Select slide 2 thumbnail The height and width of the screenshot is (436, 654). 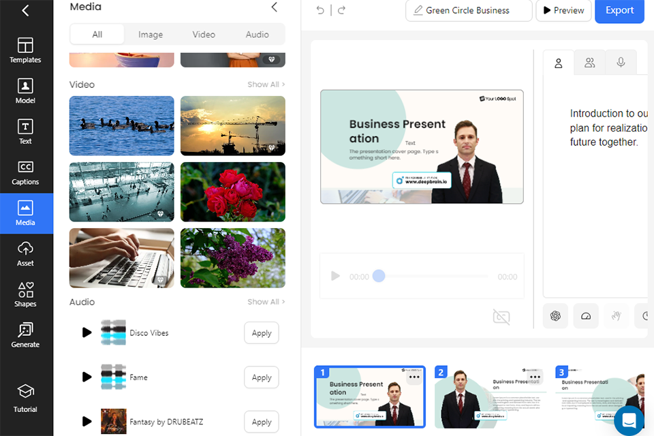pos(490,396)
